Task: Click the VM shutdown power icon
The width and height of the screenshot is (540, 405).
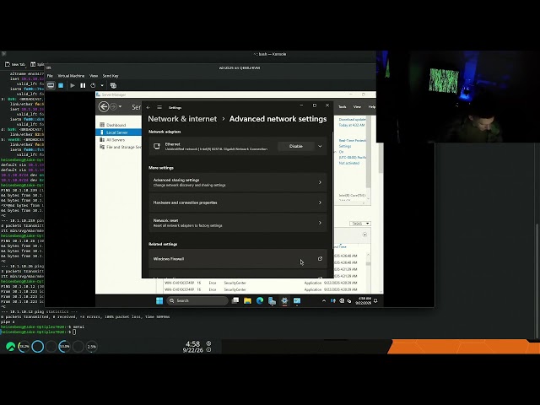Action: (93, 85)
